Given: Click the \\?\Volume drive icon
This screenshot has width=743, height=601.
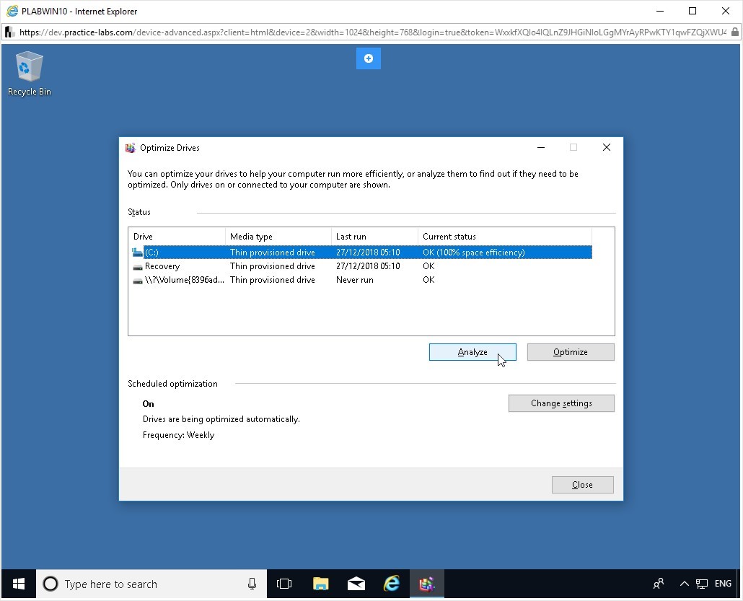Looking at the screenshot, I should click(x=137, y=280).
